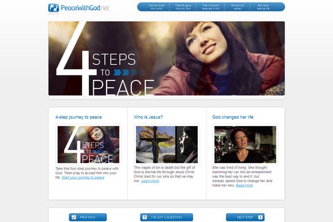333x222 pixels.
Task: Click the PeaceWithGod.net logo icon
Action: tap(53, 8)
